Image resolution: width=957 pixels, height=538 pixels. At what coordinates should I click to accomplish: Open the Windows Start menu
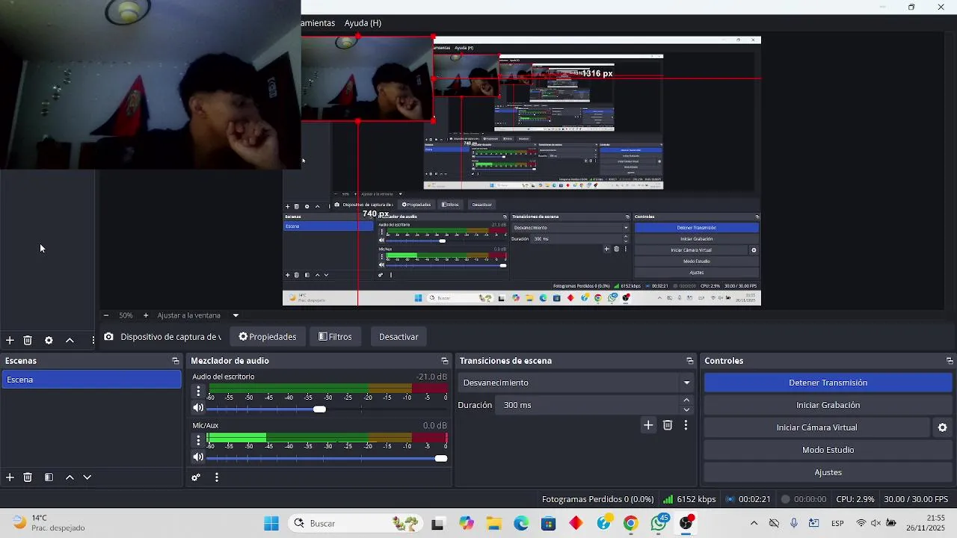271,523
